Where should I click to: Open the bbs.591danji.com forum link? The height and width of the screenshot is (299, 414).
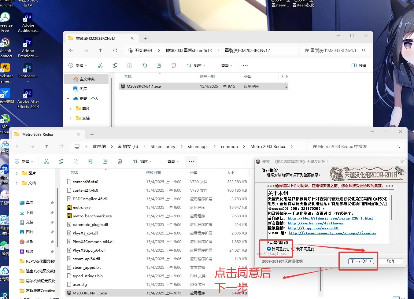click(x=330, y=218)
